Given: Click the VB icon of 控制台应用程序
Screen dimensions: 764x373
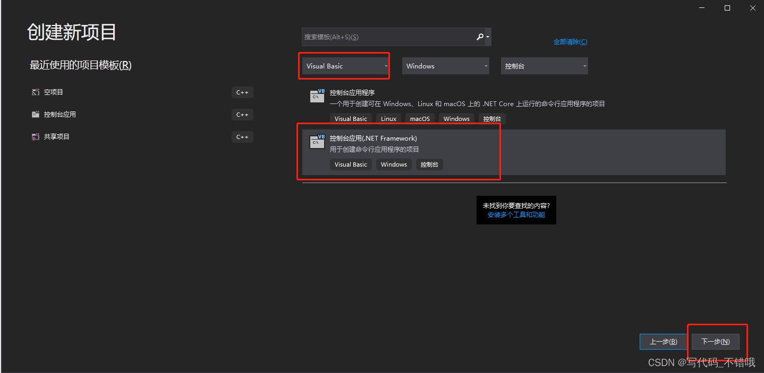Looking at the screenshot, I should (317, 97).
